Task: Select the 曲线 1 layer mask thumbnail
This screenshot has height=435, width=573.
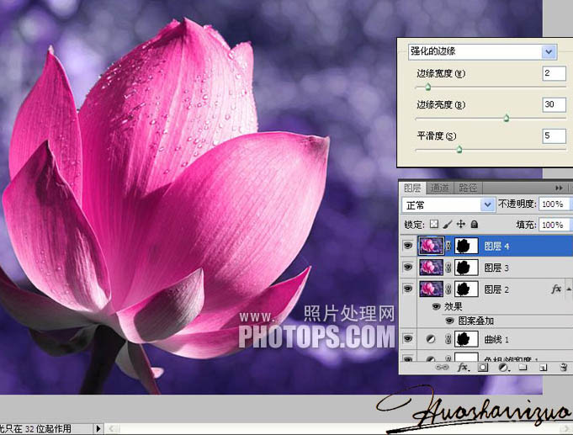Action: coord(467,339)
